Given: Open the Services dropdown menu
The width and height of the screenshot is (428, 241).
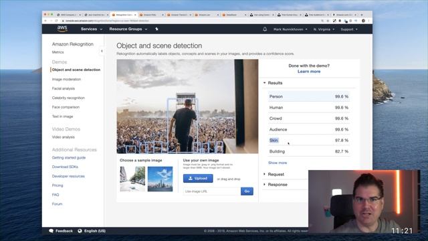Looking at the screenshot, I should (92, 29).
